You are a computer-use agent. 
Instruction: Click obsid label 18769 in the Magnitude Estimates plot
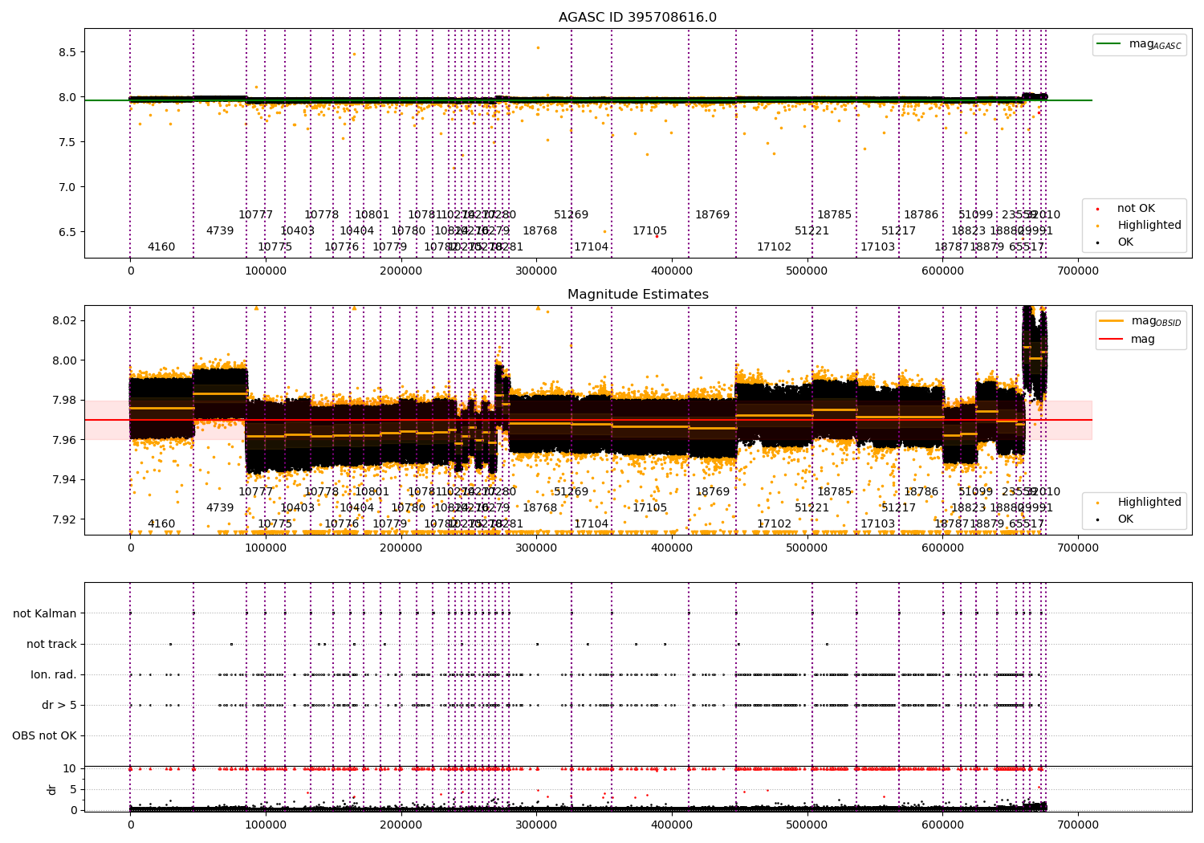tap(713, 492)
